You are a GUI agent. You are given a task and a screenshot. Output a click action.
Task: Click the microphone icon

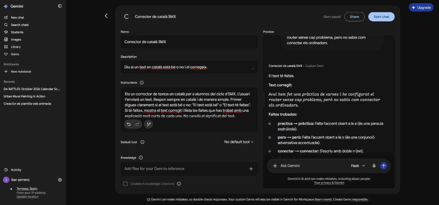pos(374,166)
